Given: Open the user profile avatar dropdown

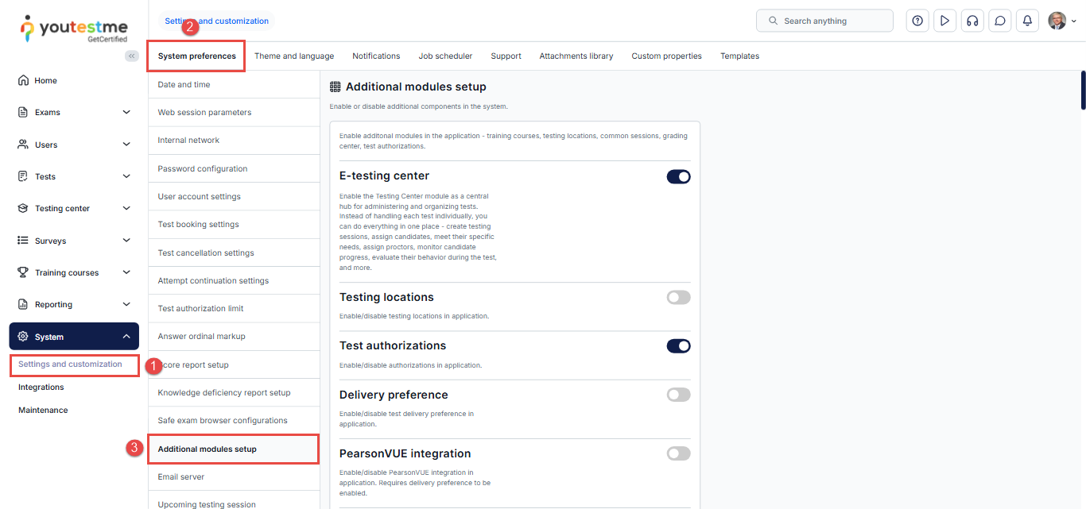Looking at the screenshot, I should tap(1061, 21).
